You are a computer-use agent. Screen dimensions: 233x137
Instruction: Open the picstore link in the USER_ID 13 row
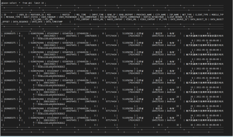pyautogui.click(x=51, y=85)
